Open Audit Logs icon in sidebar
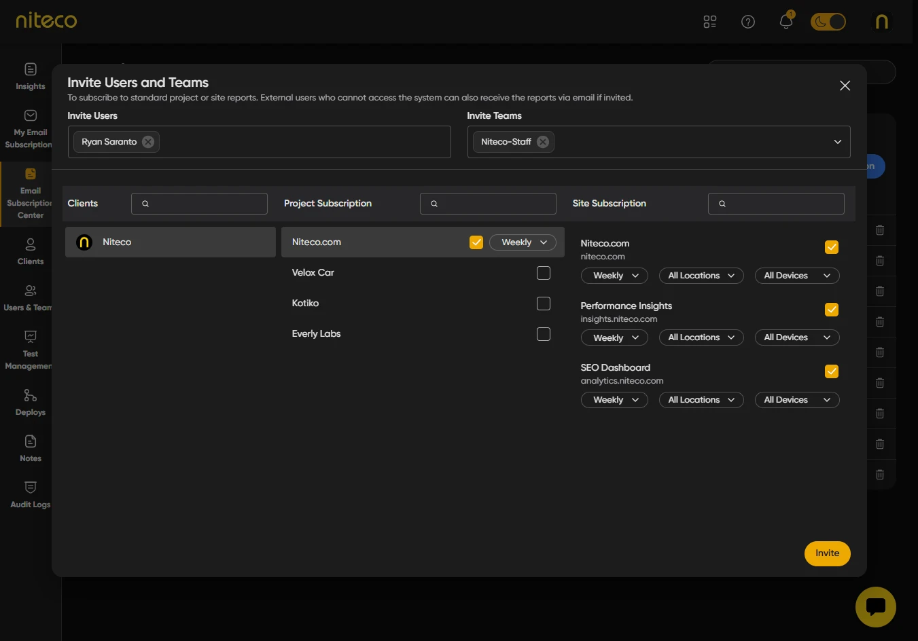The height and width of the screenshot is (641, 918). pyautogui.click(x=31, y=488)
